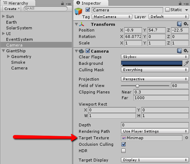
Task: Open the Camera component gear menu
Action: tap(186, 51)
